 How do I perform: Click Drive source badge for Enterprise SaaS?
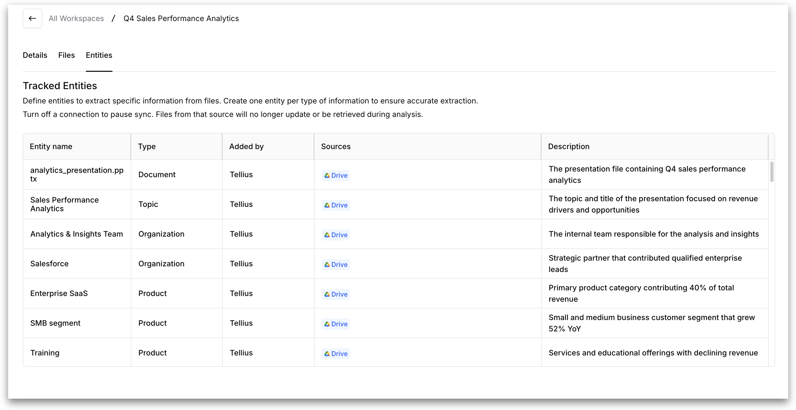click(336, 294)
